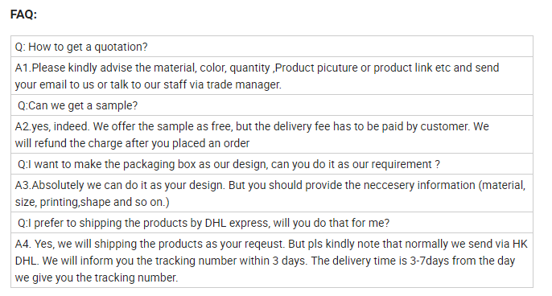Click the A1 answer about advising material and color
The height and width of the screenshot is (296, 552).
tap(272, 76)
